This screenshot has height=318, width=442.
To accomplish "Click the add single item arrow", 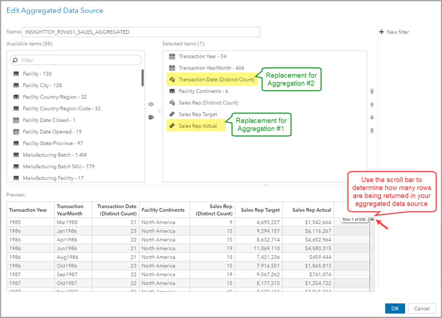I will [x=151, y=105].
